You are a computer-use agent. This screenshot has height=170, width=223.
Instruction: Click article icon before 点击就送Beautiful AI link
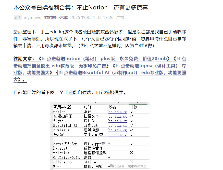coord(61,73)
